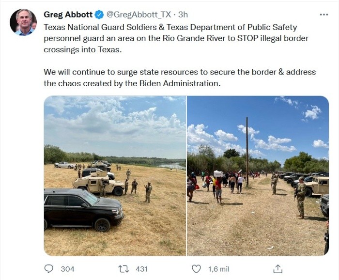Open the reply speech-bubble icon
This screenshot has height=280, width=339.
(x=48, y=269)
